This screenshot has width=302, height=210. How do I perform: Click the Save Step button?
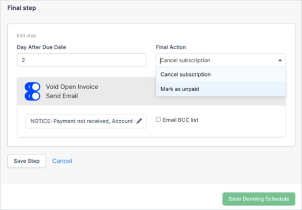pyautogui.click(x=27, y=161)
